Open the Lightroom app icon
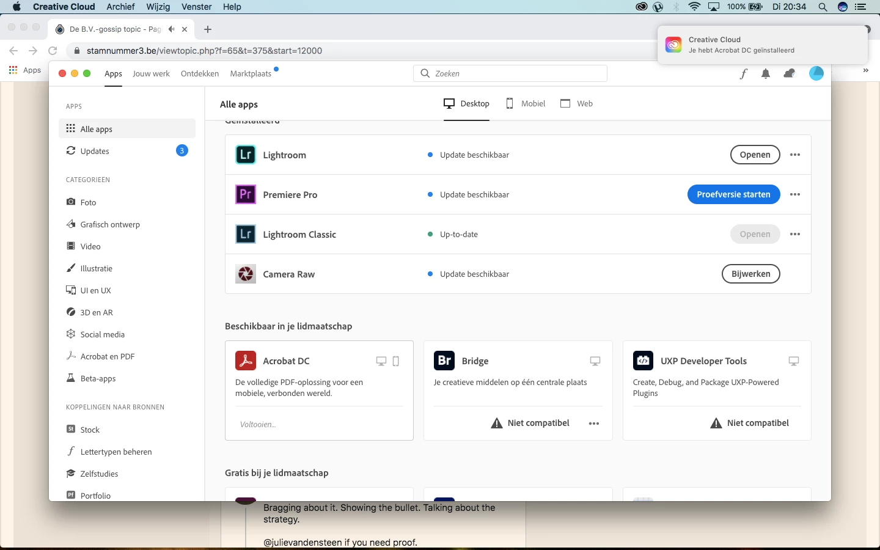880x550 pixels. coord(246,155)
